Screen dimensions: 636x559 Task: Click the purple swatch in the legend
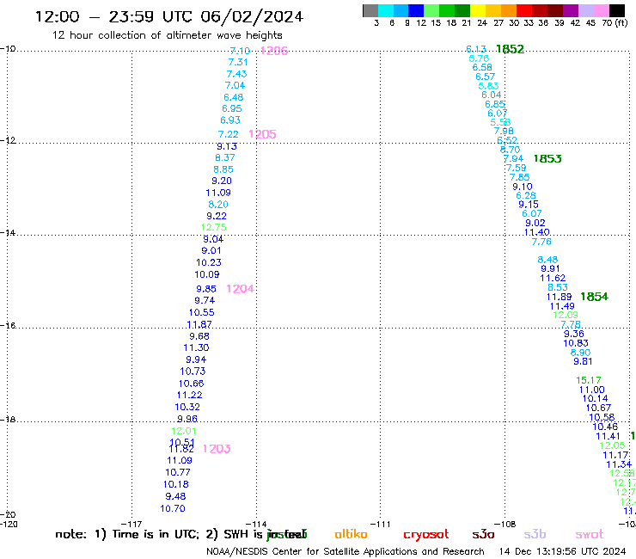pos(571,10)
